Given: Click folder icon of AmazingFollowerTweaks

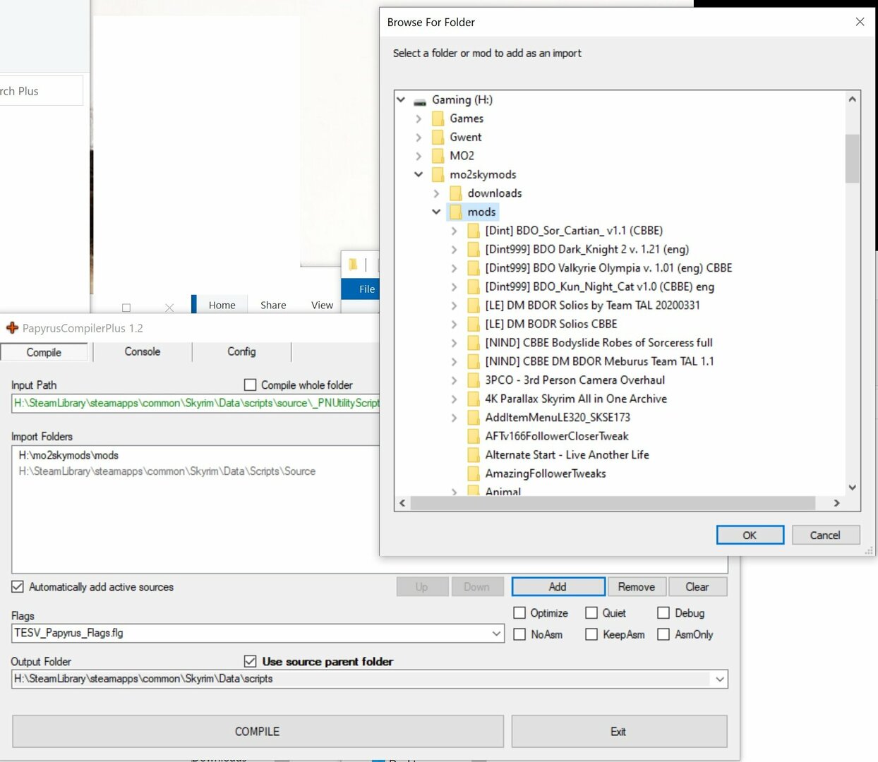Looking at the screenshot, I should pyautogui.click(x=473, y=473).
